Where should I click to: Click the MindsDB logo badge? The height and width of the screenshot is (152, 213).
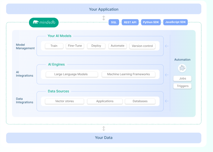(44, 22)
